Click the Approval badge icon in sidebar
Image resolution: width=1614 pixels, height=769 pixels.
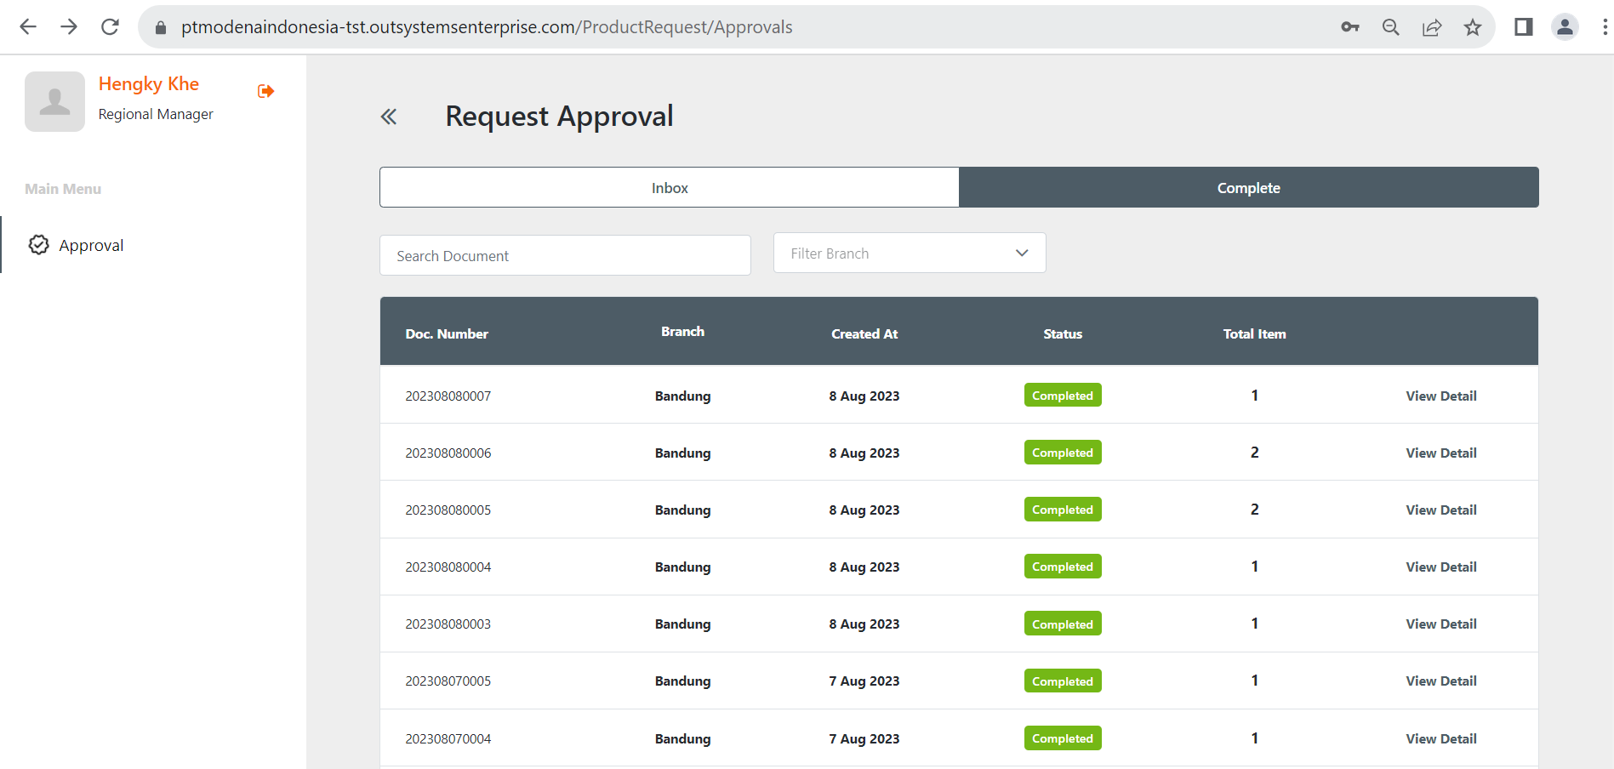[39, 245]
